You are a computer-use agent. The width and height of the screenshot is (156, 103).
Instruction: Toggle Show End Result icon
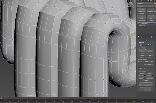[x=142, y=37]
